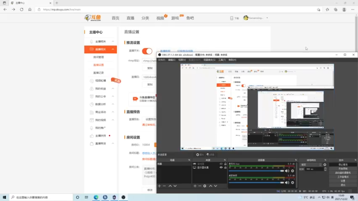358x201 pixels.
Task: Expand the 直播带货 sidebar section
Action: pos(113,143)
